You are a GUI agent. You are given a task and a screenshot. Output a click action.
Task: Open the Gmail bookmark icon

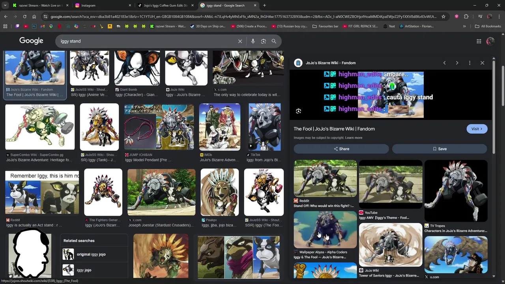point(43,26)
